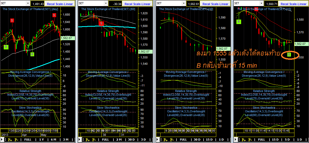
Task: Click the Apr month label on the day chart axis
Action: (x=24, y=135)
